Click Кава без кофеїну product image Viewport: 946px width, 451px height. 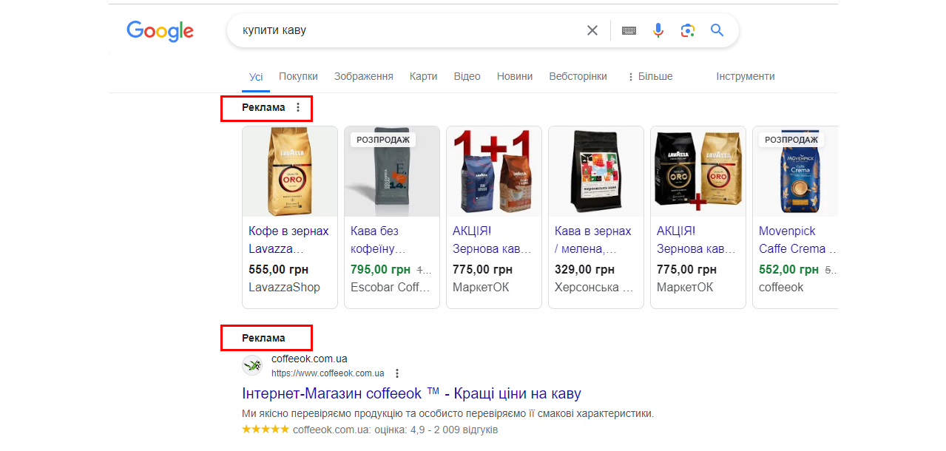[391, 172]
